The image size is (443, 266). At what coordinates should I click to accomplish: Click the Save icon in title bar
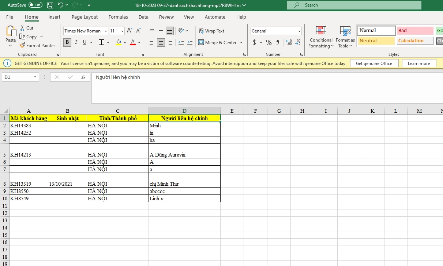pyautogui.click(x=50, y=5)
